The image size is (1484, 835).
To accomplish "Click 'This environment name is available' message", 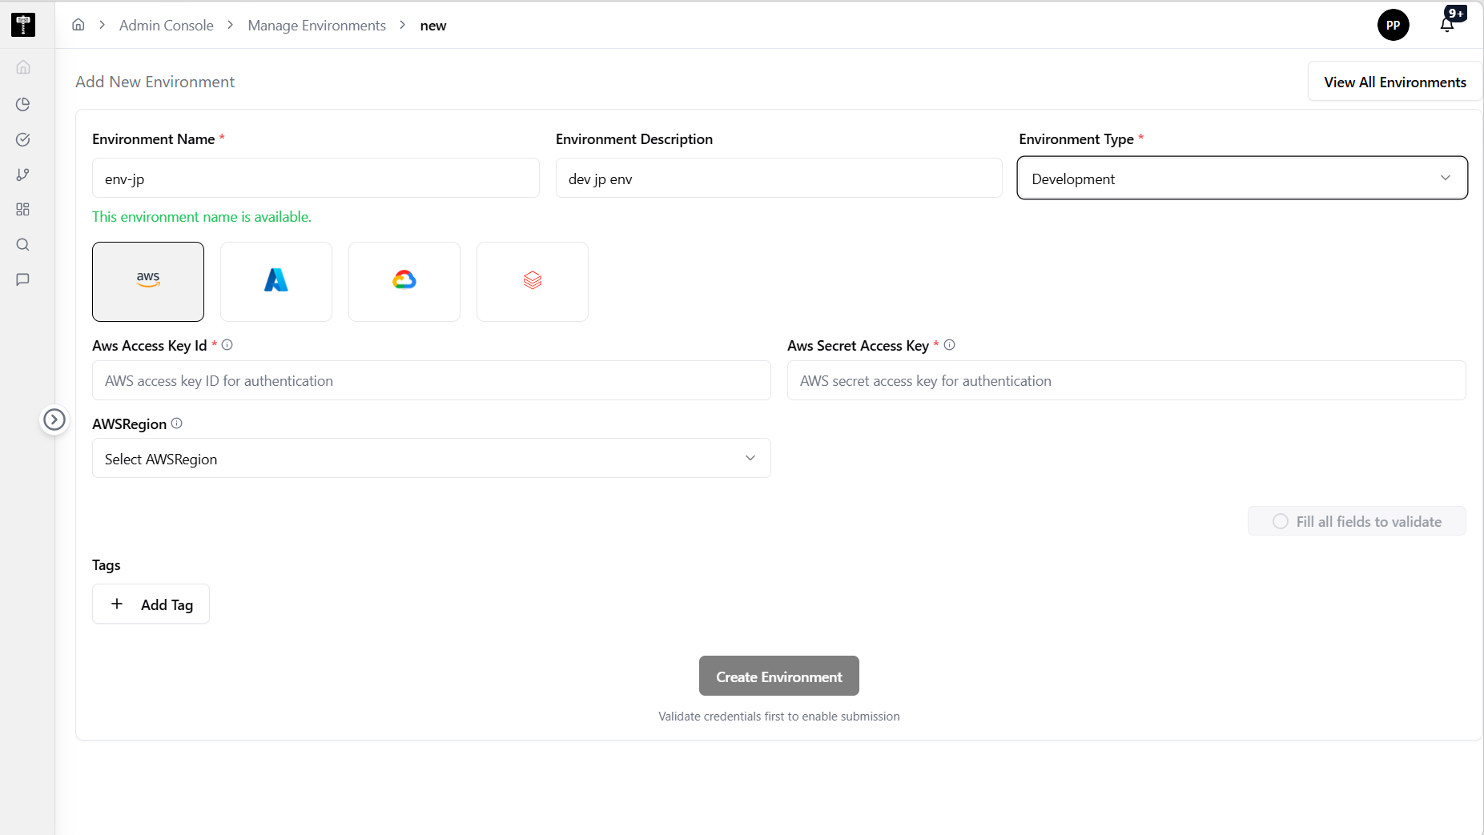I will click(202, 217).
